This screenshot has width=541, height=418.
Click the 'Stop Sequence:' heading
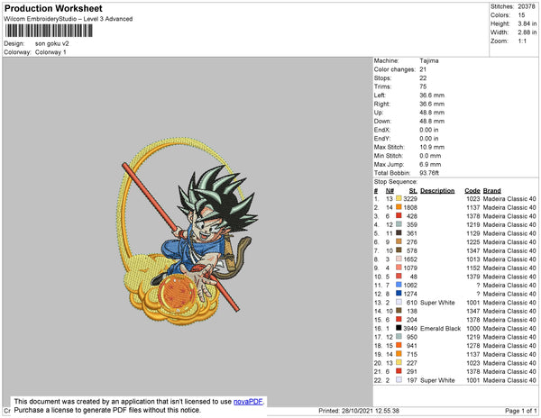coord(396,182)
